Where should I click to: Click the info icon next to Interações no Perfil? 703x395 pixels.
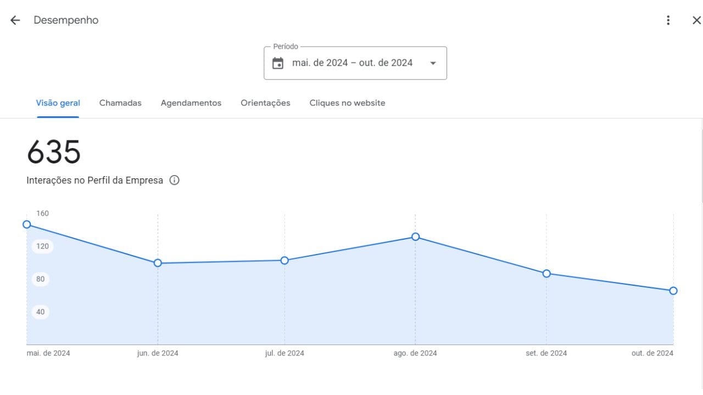click(174, 180)
